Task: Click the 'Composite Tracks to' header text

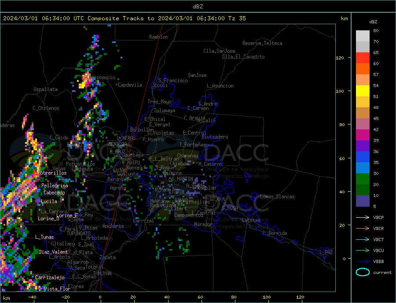Action: point(121,18)
